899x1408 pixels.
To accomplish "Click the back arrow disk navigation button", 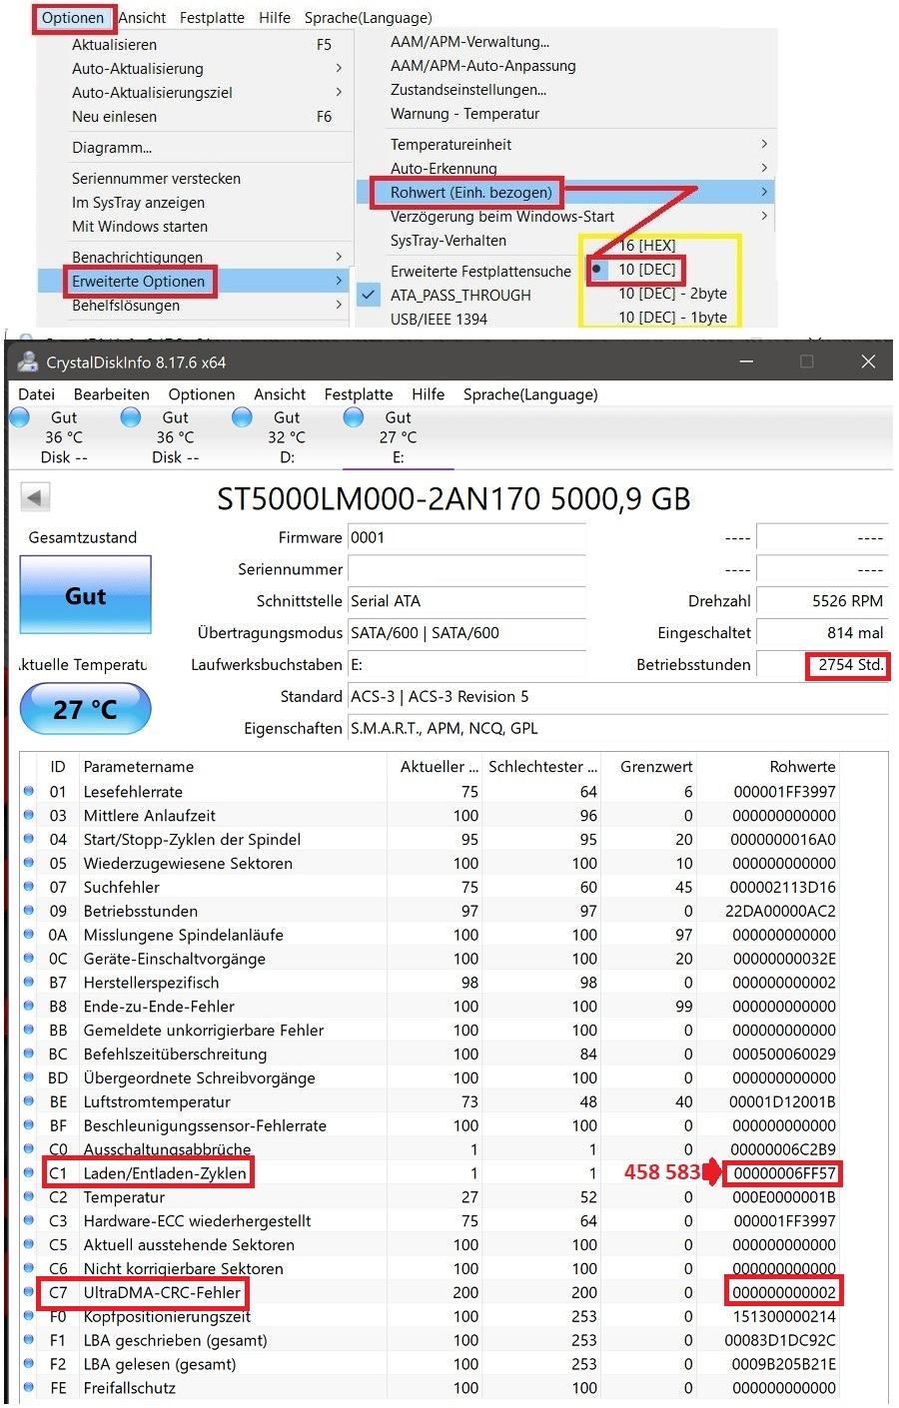I will click(x=35, y=497).
